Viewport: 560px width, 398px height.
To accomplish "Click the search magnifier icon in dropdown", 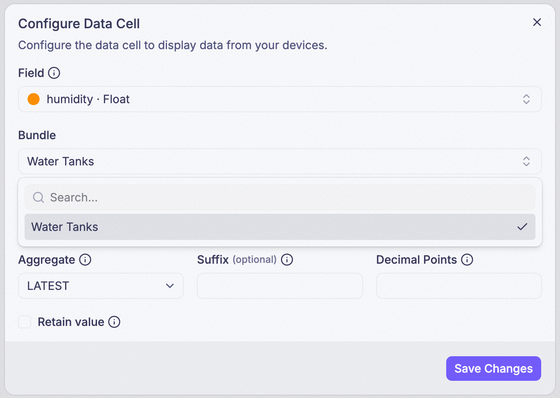I will click(38, 197).
